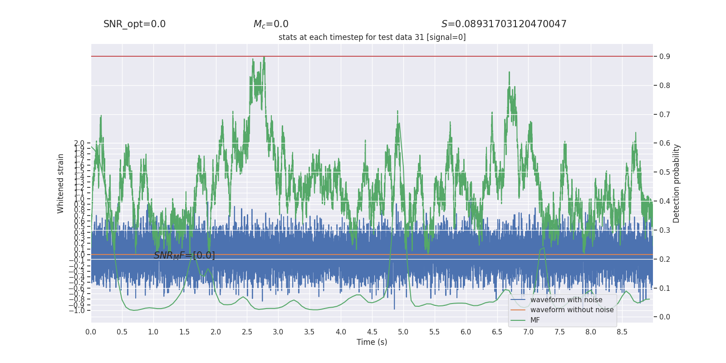Screen dimensions: 726x363
Task: Click the 'Whitened strain' y-axis label
Action: [x=60, y=183]
